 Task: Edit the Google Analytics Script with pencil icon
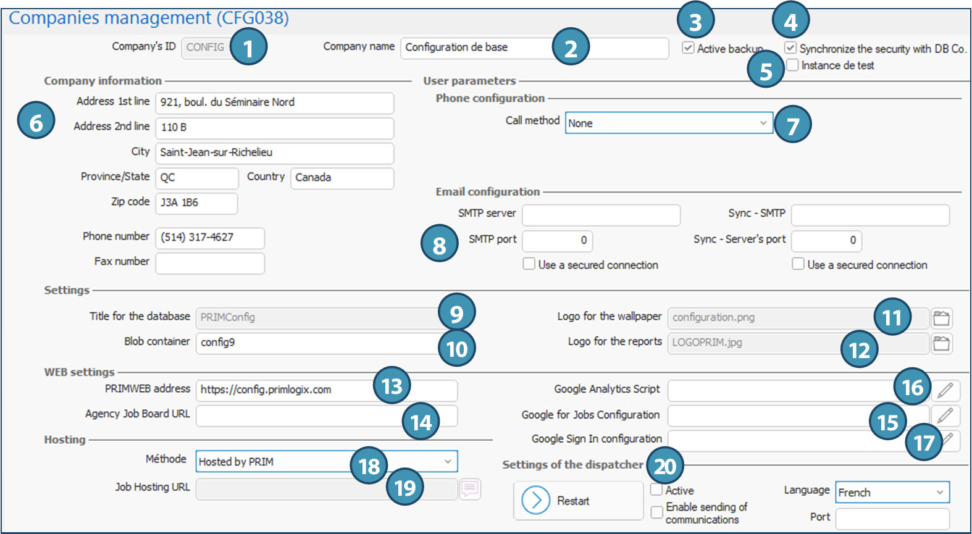945,390
